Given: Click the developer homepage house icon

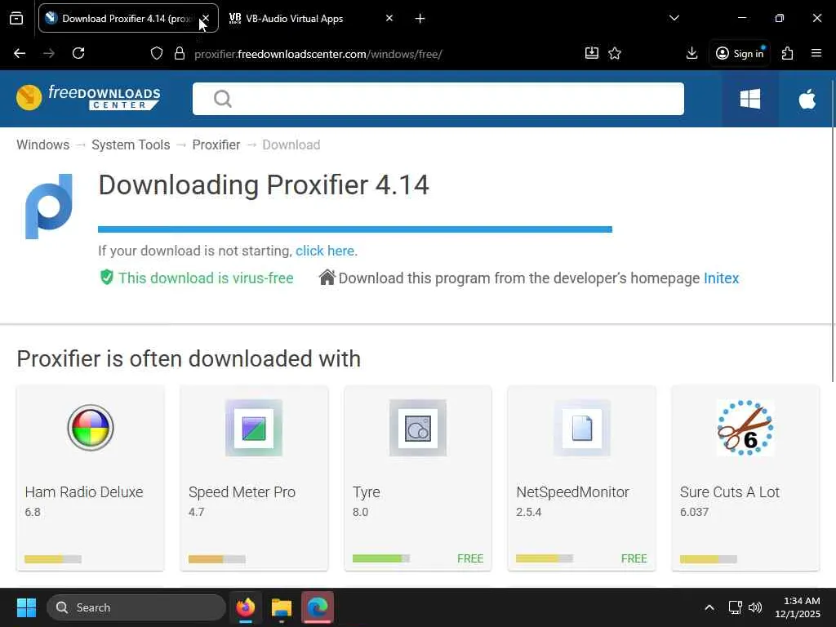Looking at the screenshot, I should coord(327,278).
